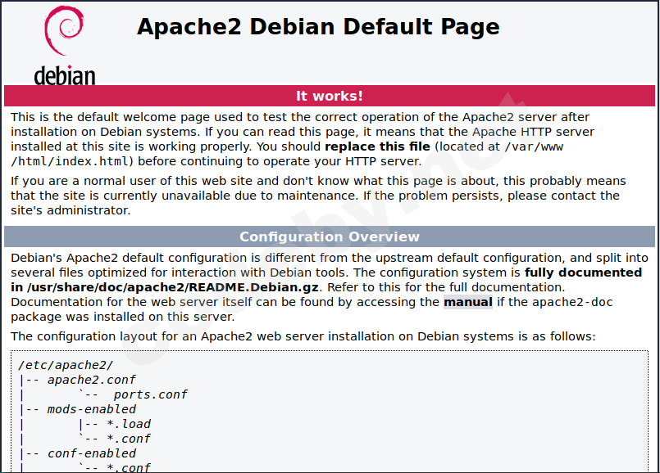Click the "site's administrator." text

point(71,210)
